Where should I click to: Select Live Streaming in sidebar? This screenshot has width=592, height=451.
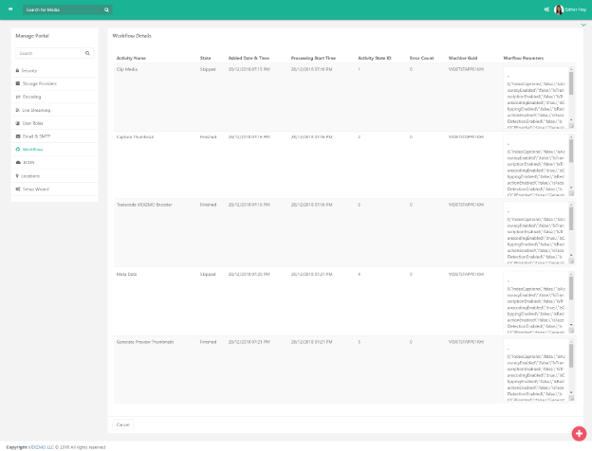click(36, 110)
